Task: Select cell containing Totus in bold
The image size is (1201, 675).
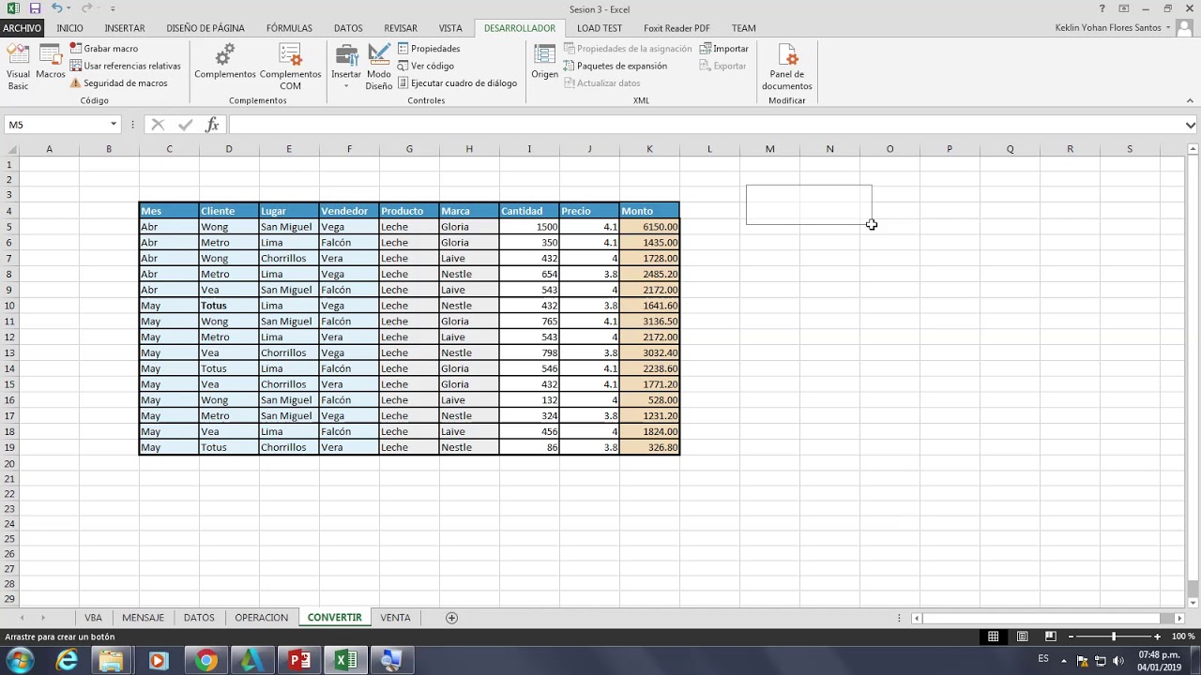Action: click(x=229, y=306)
